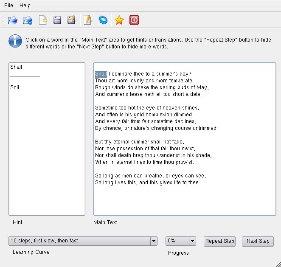Open the Help menu

pyautogui.click(x=25, y=6)
